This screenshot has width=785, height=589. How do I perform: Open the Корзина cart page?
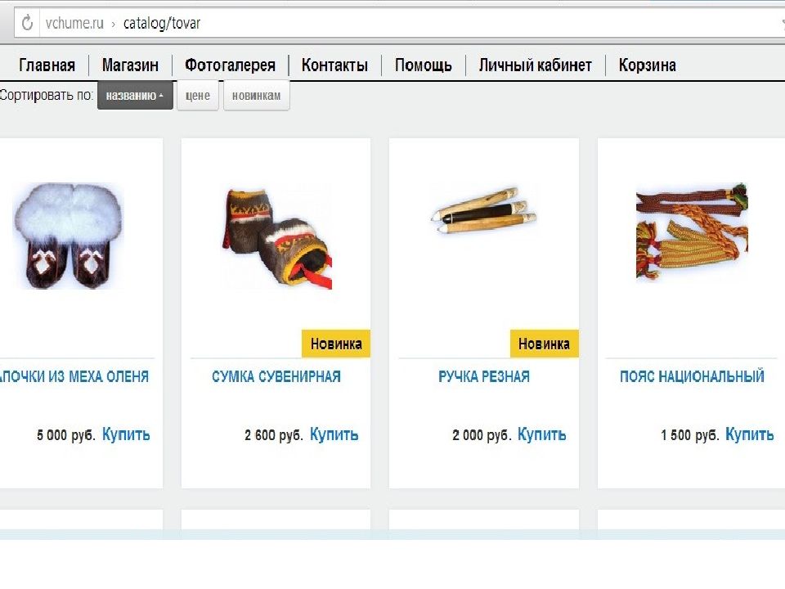[648, 65]
